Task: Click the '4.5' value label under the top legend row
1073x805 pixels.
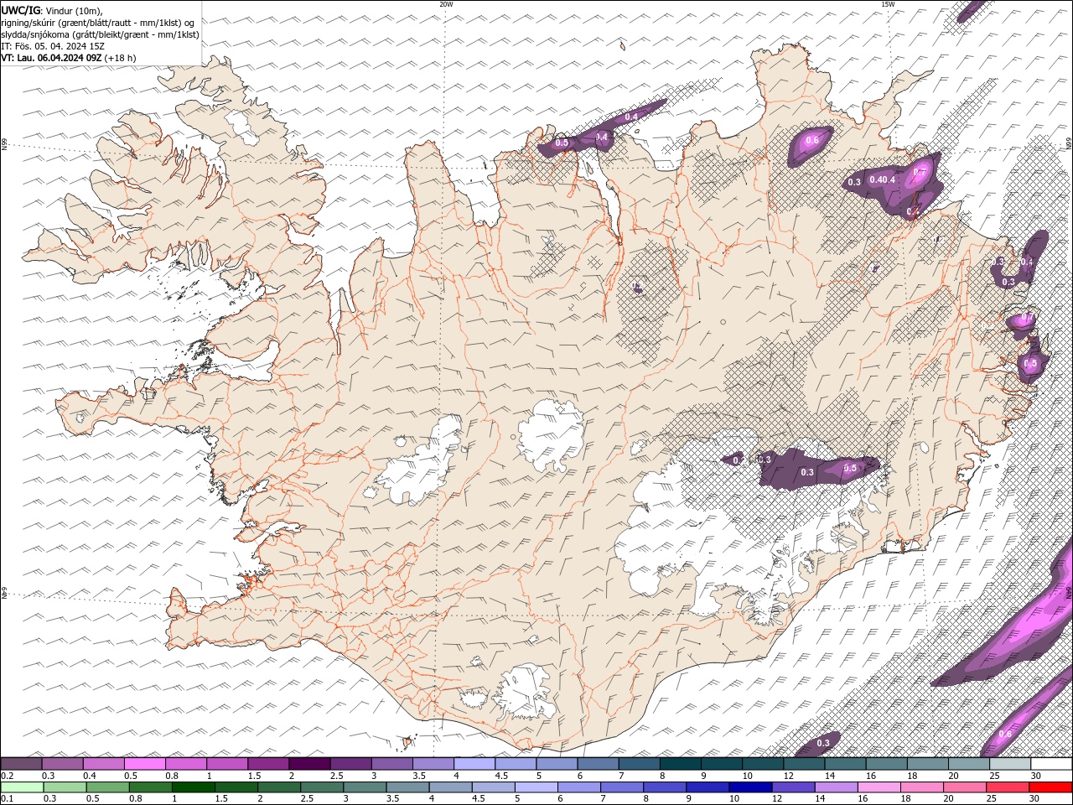Action: [x=501, y=776]
